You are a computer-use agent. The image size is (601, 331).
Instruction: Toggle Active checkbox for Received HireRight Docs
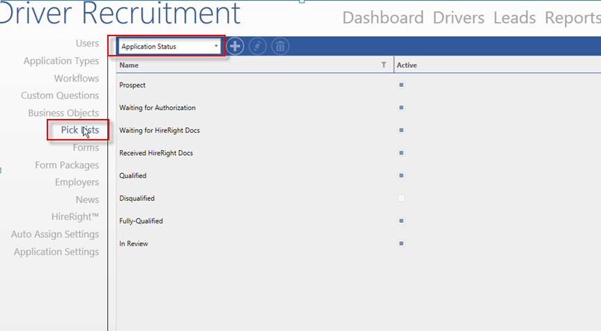401,153
